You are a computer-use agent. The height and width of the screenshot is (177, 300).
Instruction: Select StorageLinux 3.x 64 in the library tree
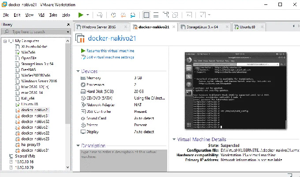point(37,64)
